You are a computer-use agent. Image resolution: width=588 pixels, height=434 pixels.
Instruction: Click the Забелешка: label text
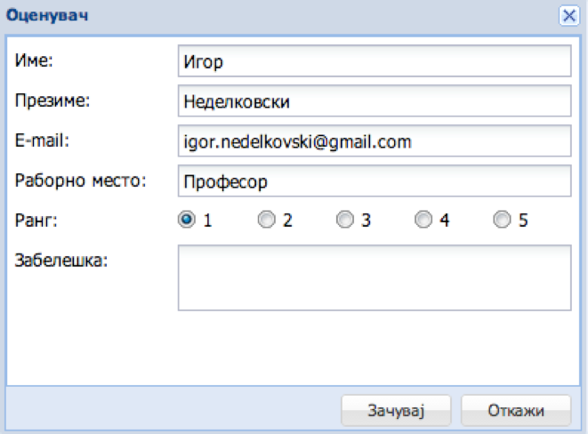(x=61, y=260)
